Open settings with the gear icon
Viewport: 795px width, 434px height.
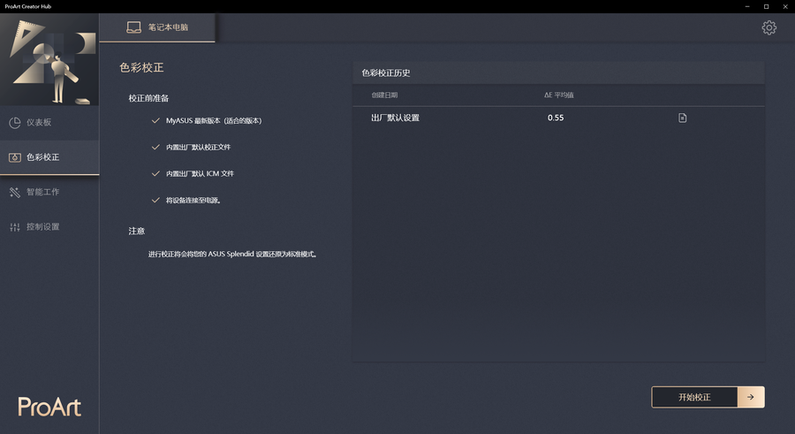click(x=768, y=27)
